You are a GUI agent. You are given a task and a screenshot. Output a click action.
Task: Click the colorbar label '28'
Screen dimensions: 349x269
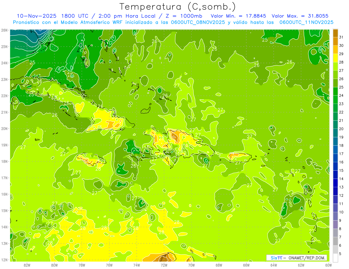341,62
